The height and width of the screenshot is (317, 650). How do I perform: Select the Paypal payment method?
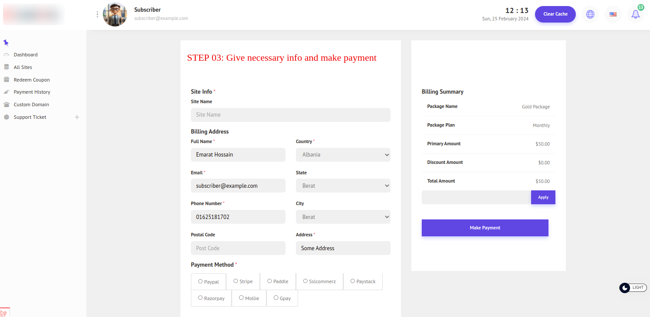200,281
